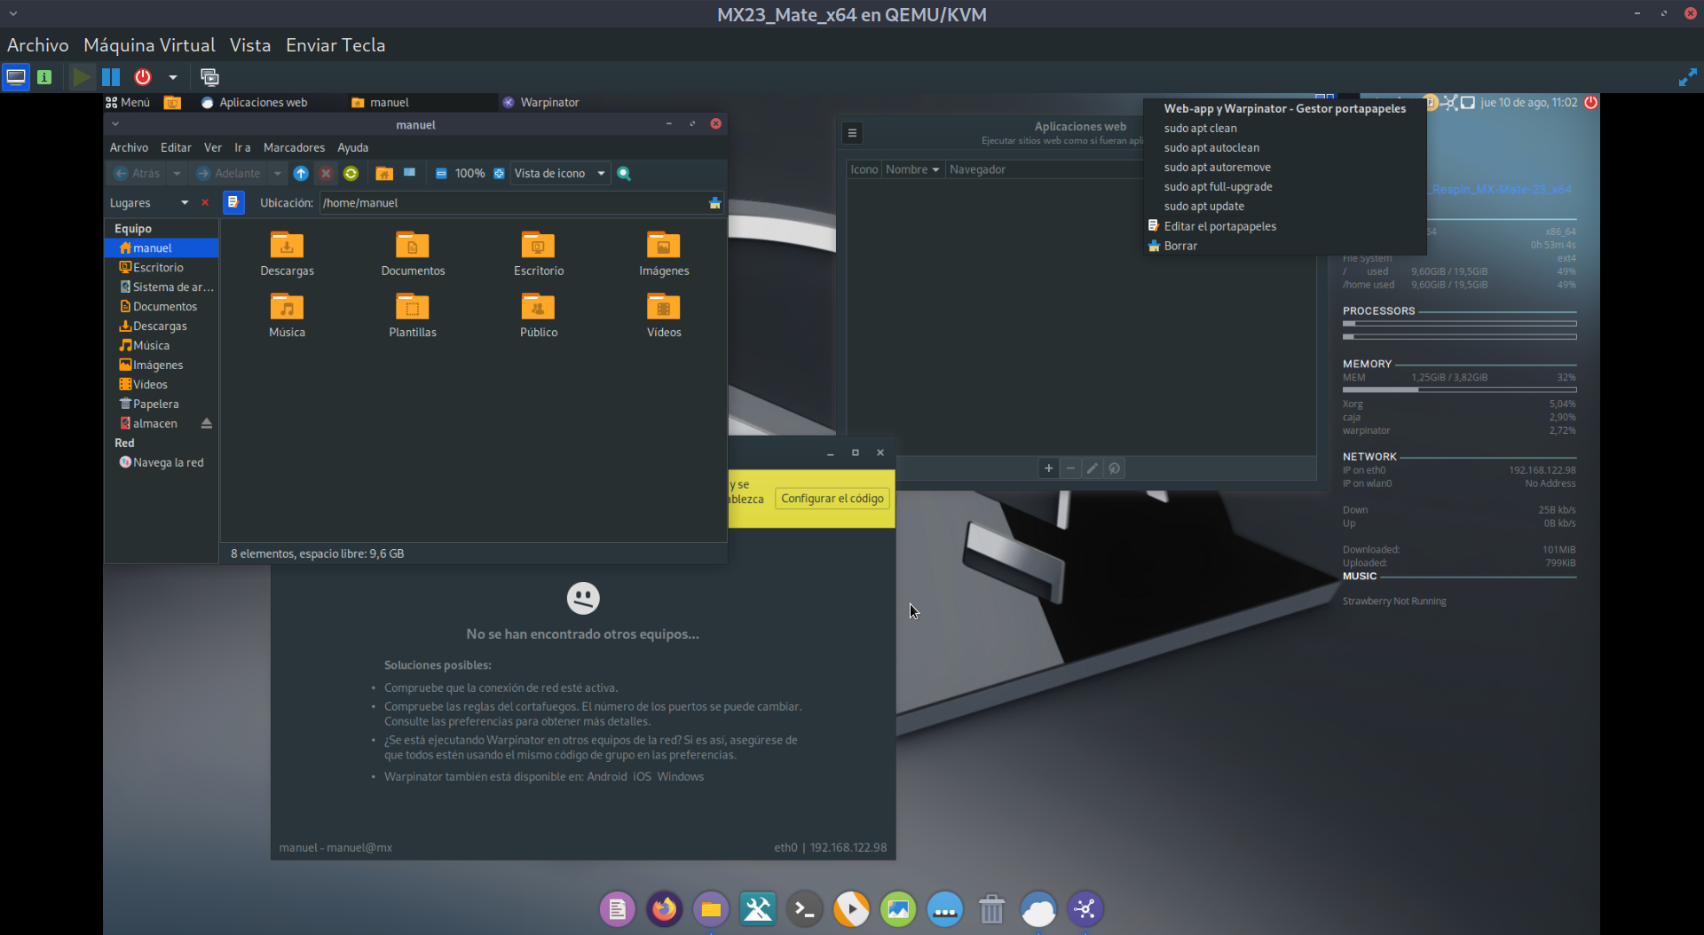Open the Enviar Tecla menu
The height and width of the screenshot is (935, 1704).
335,45
